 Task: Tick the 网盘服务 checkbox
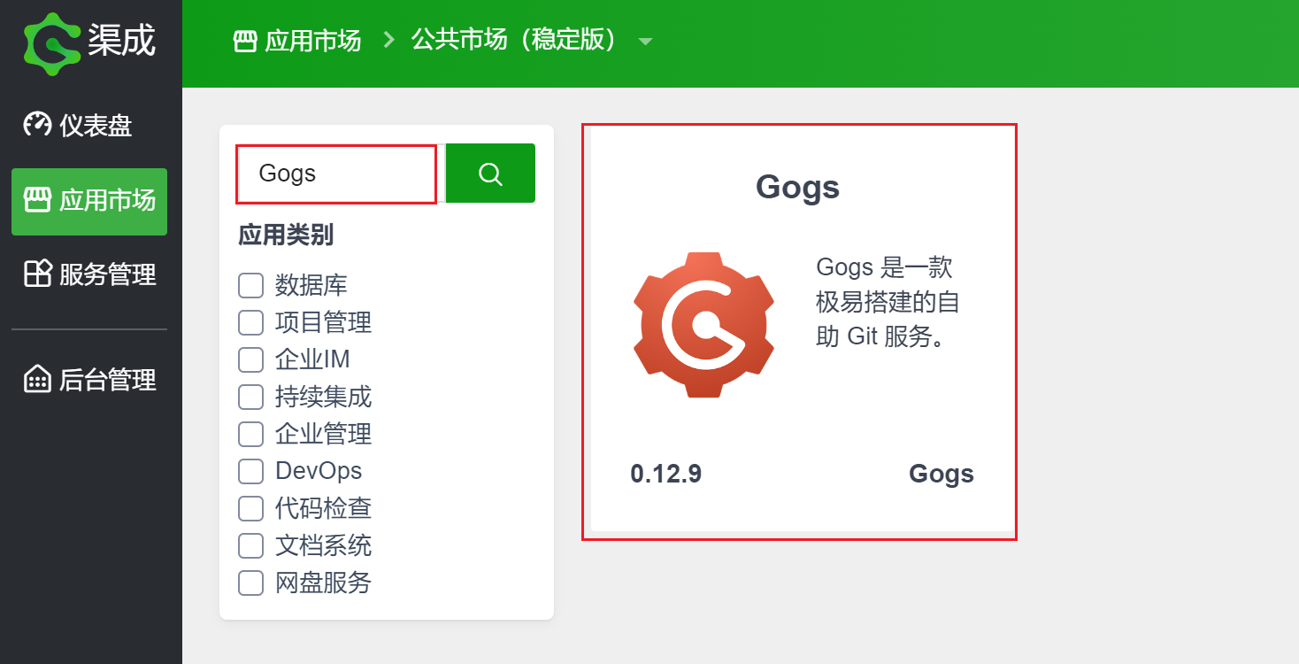[251, 583]
